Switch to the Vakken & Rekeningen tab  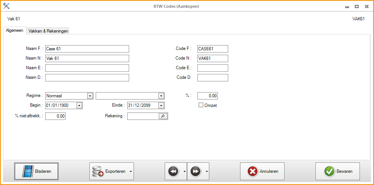coord(47,31)
